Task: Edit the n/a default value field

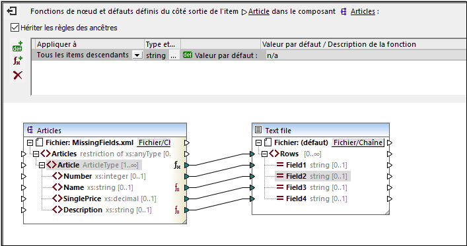Action: 365,55
